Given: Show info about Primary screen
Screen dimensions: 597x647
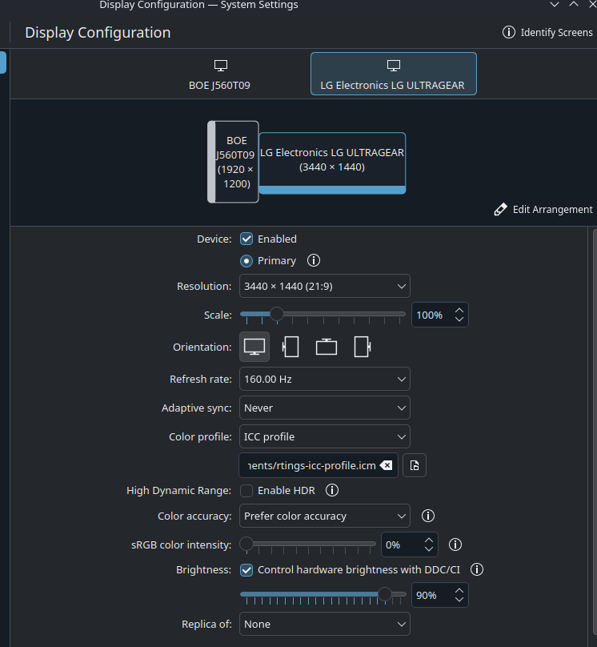Looking at the screenshot, I should pyautogui.click(x=314, y=260).
